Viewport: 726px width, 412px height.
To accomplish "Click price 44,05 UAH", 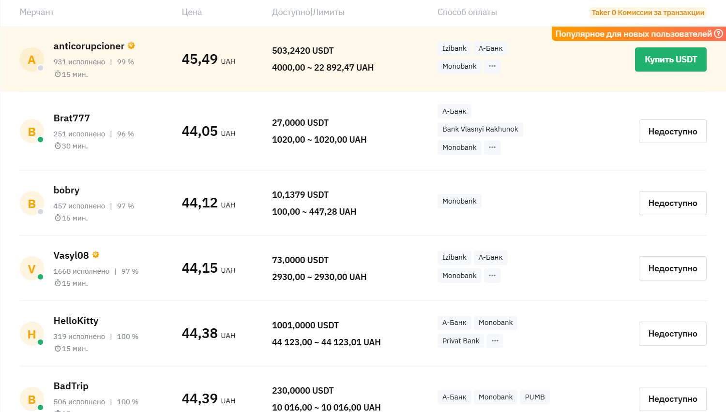I will (209, 132).
